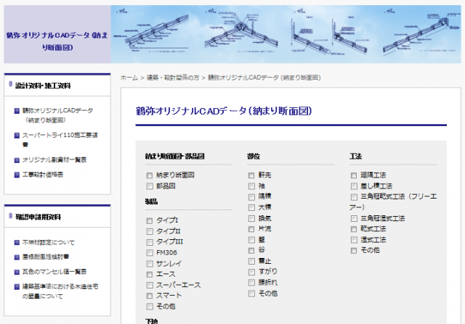Open 屋根耐風性検討書 link
This screenshot has height=324, width=465.
pos(46,257)
